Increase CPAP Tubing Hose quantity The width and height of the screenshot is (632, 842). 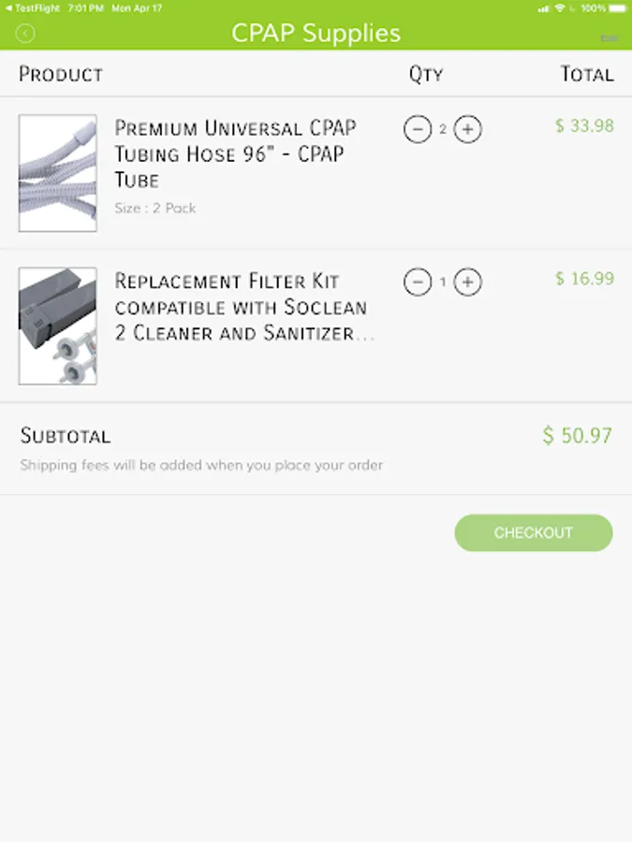click(468, 129)
